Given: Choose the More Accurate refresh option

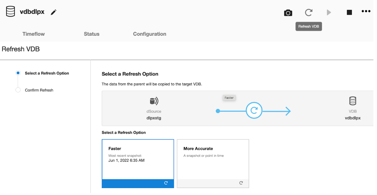Looking at the screenshot, I should pos(213,159).
